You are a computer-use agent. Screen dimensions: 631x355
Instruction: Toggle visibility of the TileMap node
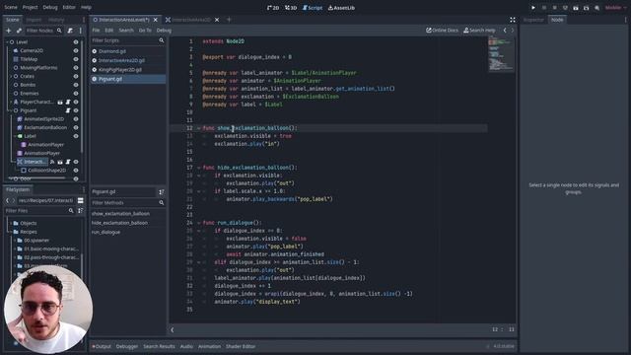point(76,59)
